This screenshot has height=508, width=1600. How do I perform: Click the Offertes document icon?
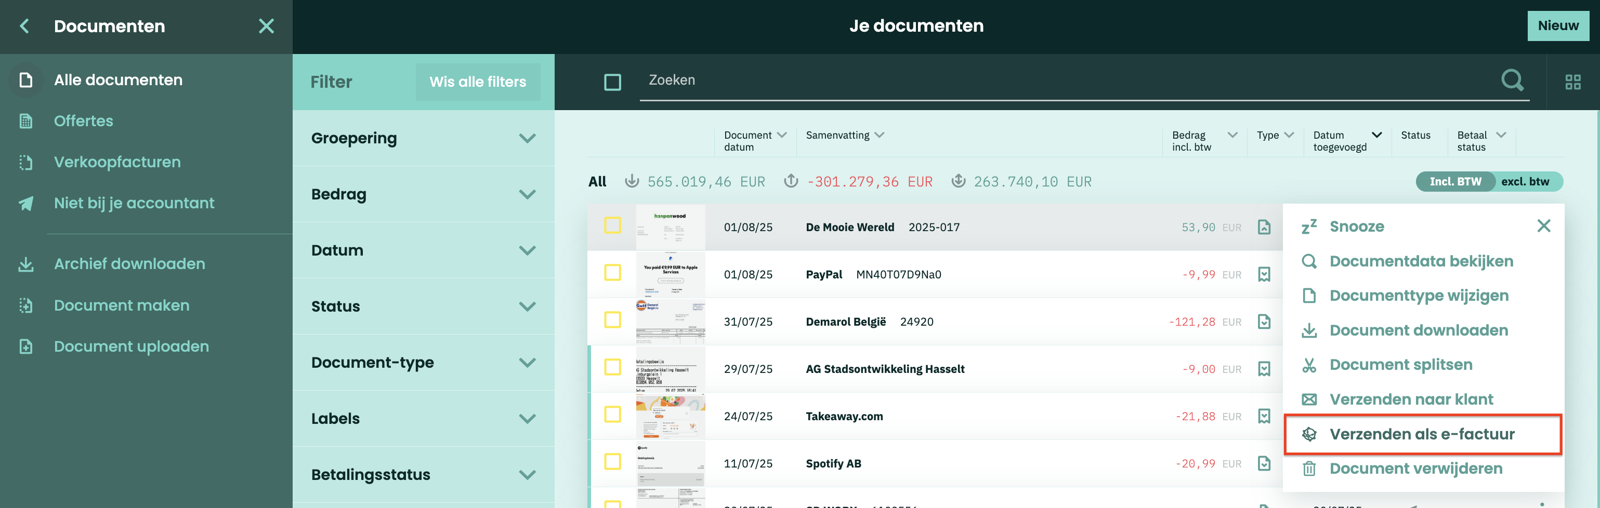(25, 121)
